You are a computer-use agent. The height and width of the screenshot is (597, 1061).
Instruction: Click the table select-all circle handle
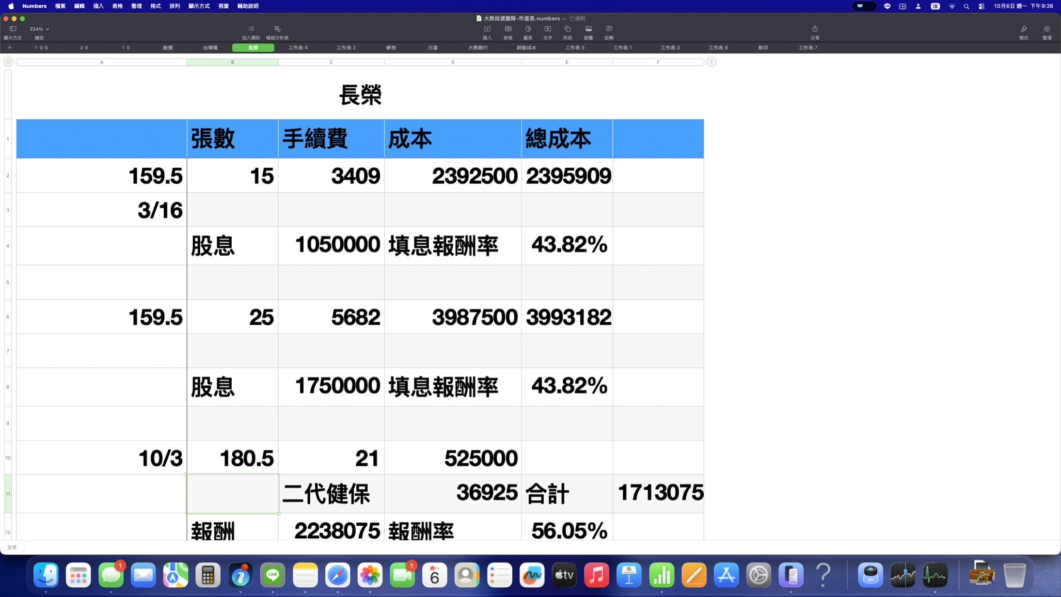click(8, 62)
